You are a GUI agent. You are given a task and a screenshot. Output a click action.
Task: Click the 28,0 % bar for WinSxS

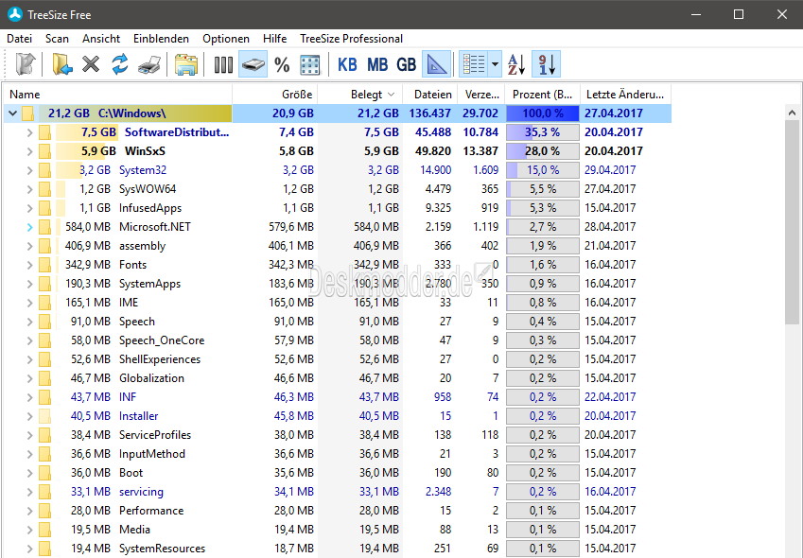click(x=543, y=151)
